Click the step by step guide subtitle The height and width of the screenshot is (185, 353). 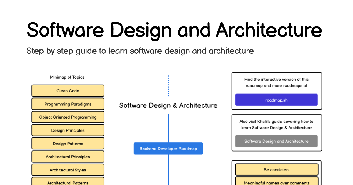coord(140,51)
